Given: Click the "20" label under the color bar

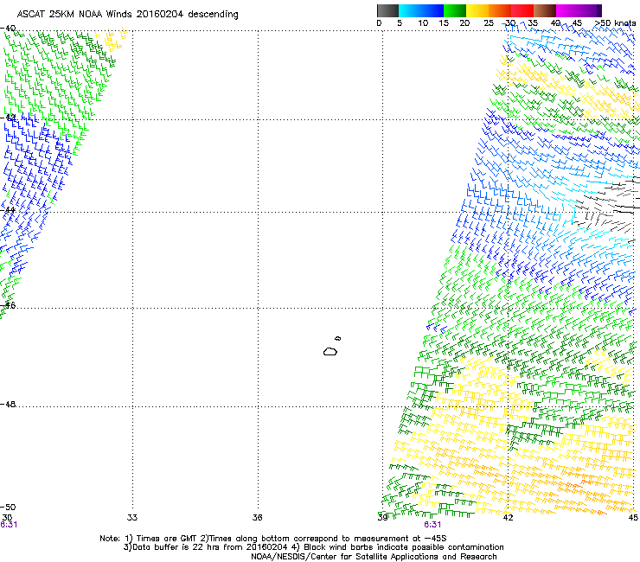Looking at the screenshot, I should (464, 22).
